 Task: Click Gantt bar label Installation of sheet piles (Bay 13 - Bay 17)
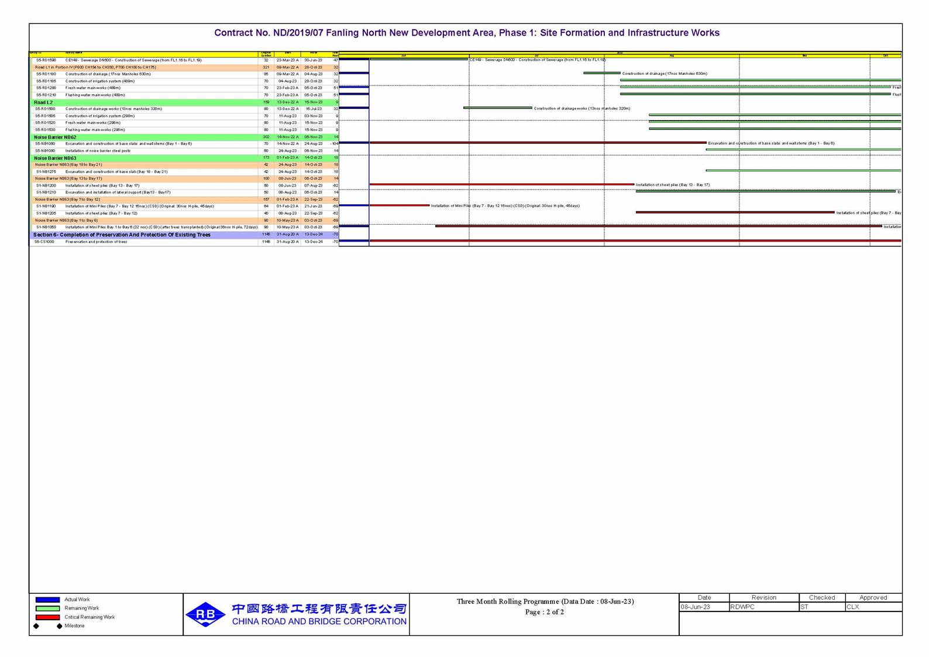point(673,185)
